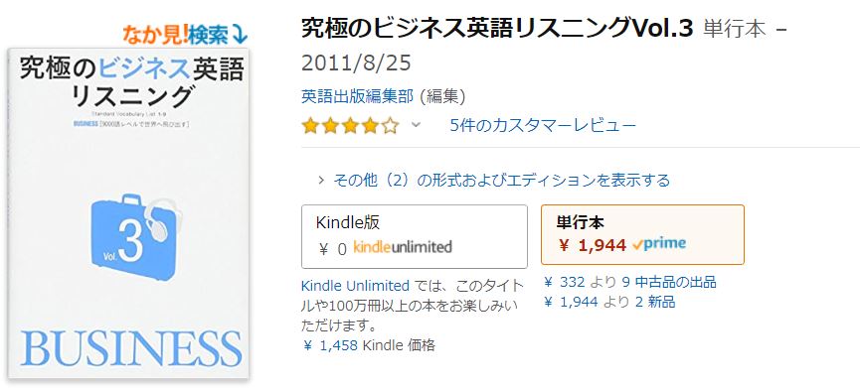860x388 pixels.
Task: Open the Kindle Unlimited text link
Action: pyautogui.click(x=355, y=286)
